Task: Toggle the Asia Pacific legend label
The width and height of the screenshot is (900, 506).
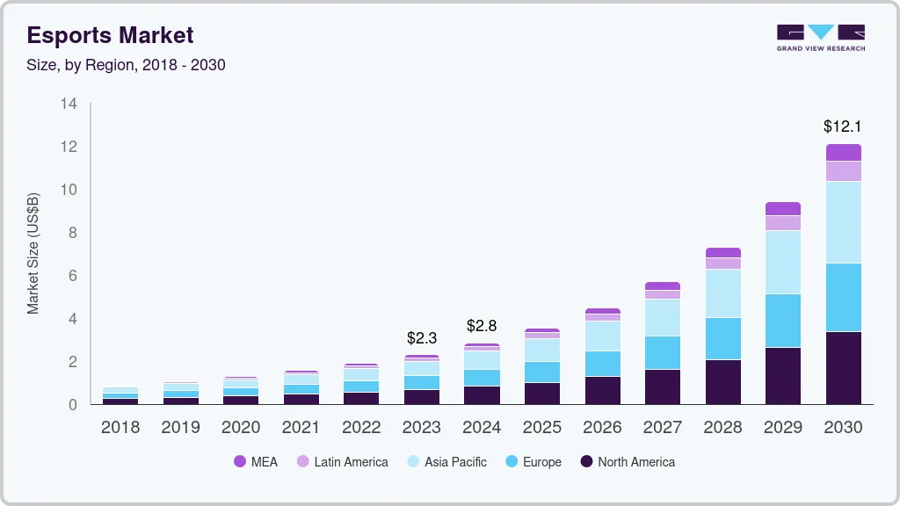Action: coord(455,462)
